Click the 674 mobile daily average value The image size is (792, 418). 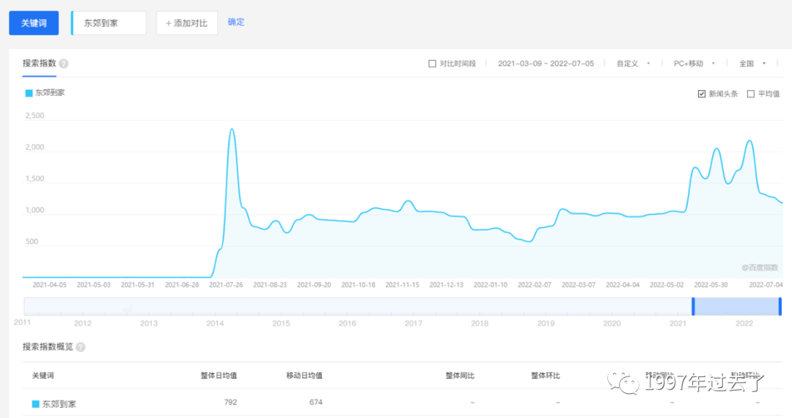(x=315, y=403)
